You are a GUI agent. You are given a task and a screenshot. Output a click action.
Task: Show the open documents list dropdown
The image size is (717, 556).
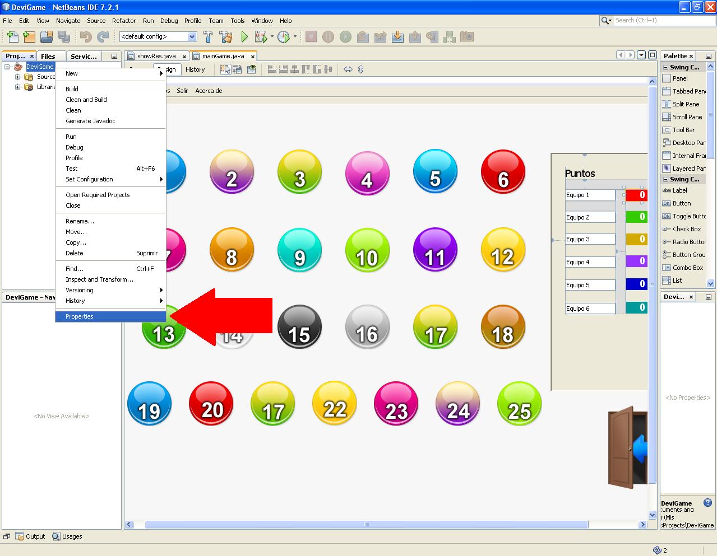(x=641, y=55)
